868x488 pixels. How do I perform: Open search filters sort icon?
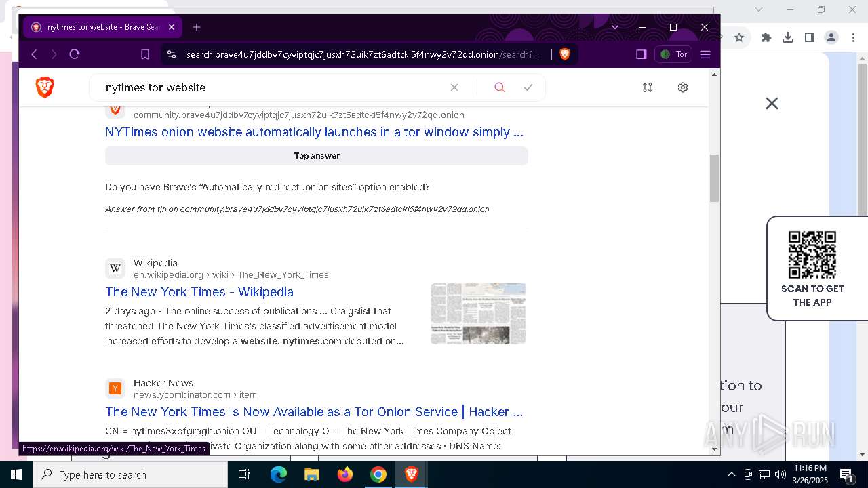(x=648, y=87)
